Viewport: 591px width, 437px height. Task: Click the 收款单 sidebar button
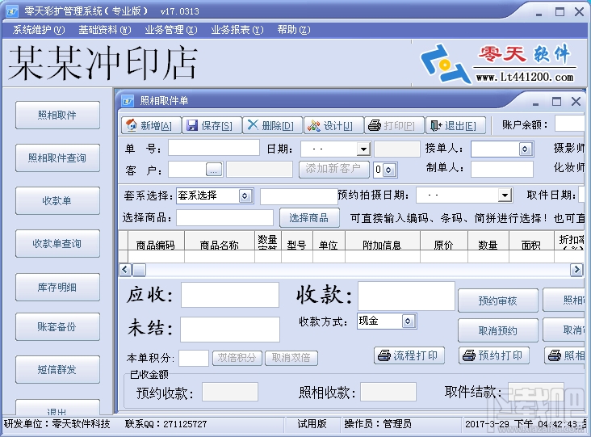[57, 200]
